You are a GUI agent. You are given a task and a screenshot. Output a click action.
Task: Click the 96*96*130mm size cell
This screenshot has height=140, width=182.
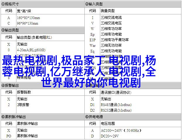pyautogui.click(x=28, y=23)
